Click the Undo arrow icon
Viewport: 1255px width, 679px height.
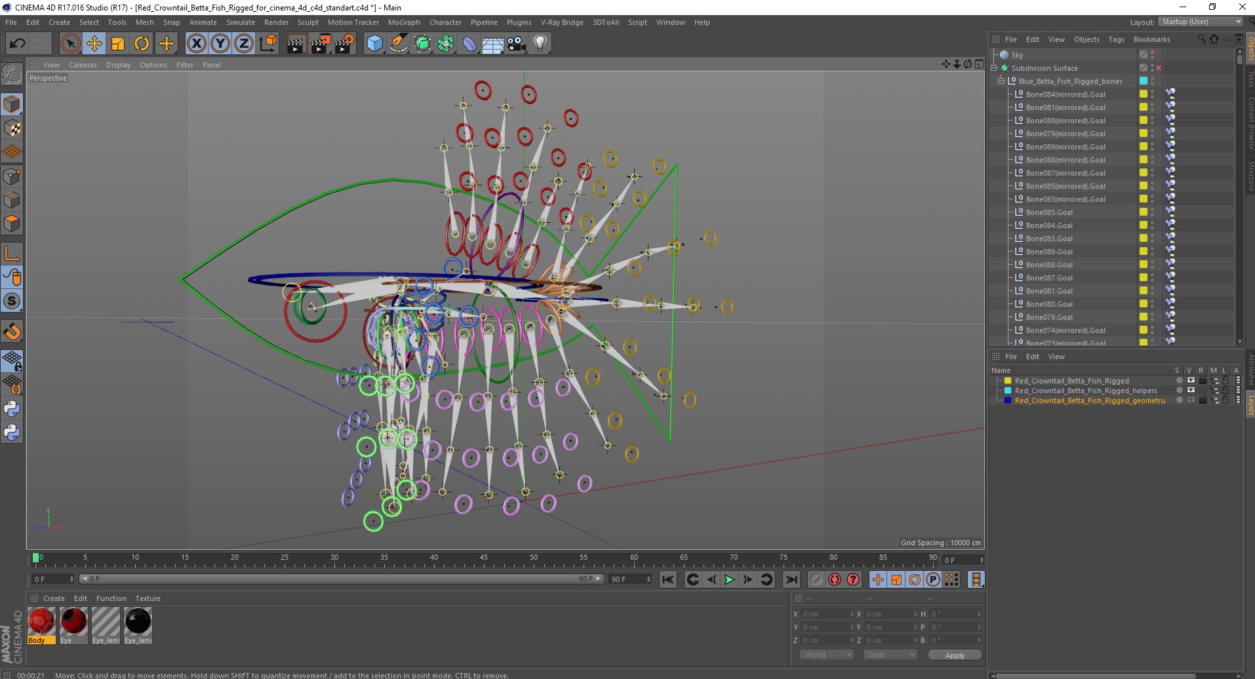(18, 44)
